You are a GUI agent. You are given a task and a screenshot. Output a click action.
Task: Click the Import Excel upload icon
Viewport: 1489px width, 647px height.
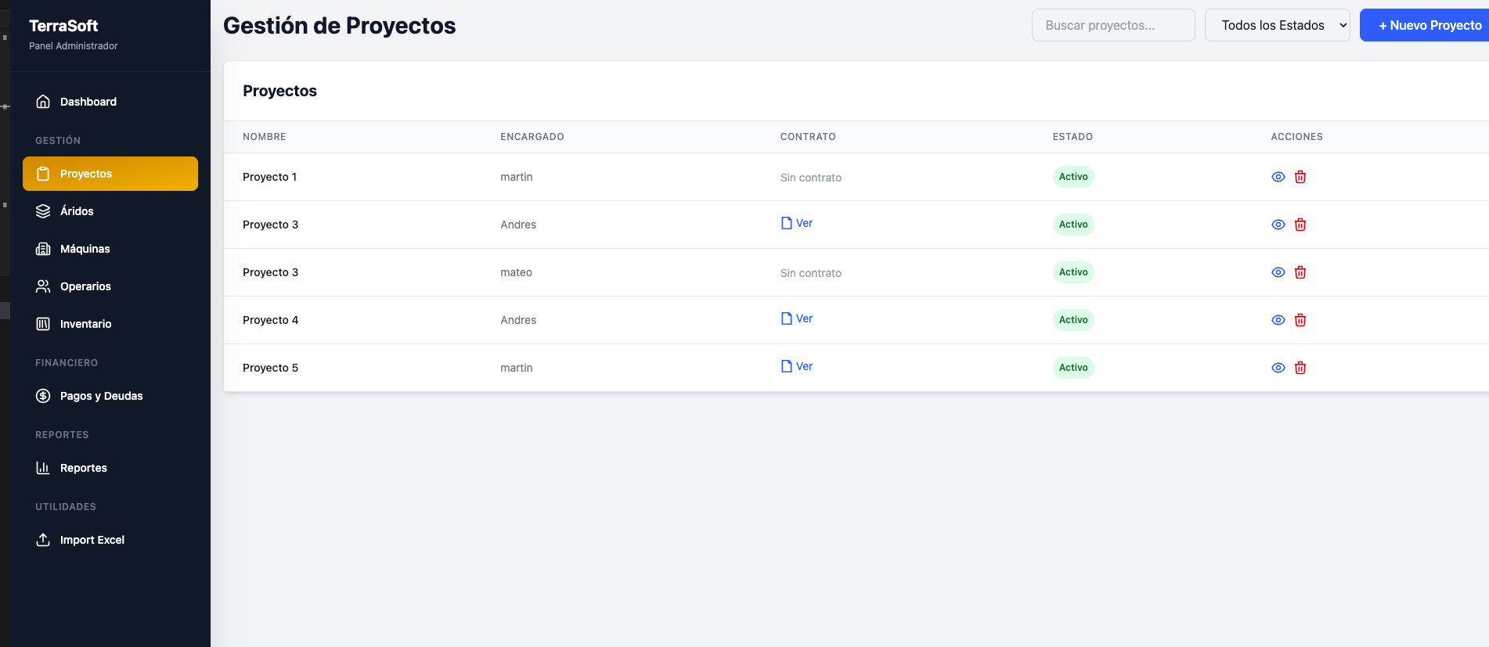point(43,540)
